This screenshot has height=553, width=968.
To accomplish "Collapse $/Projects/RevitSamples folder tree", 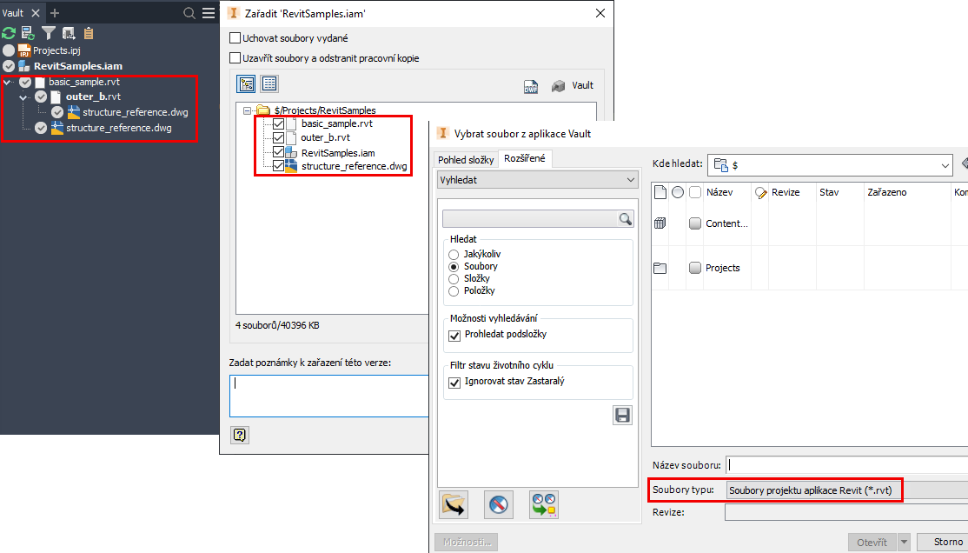I will (x=247, y=111).
